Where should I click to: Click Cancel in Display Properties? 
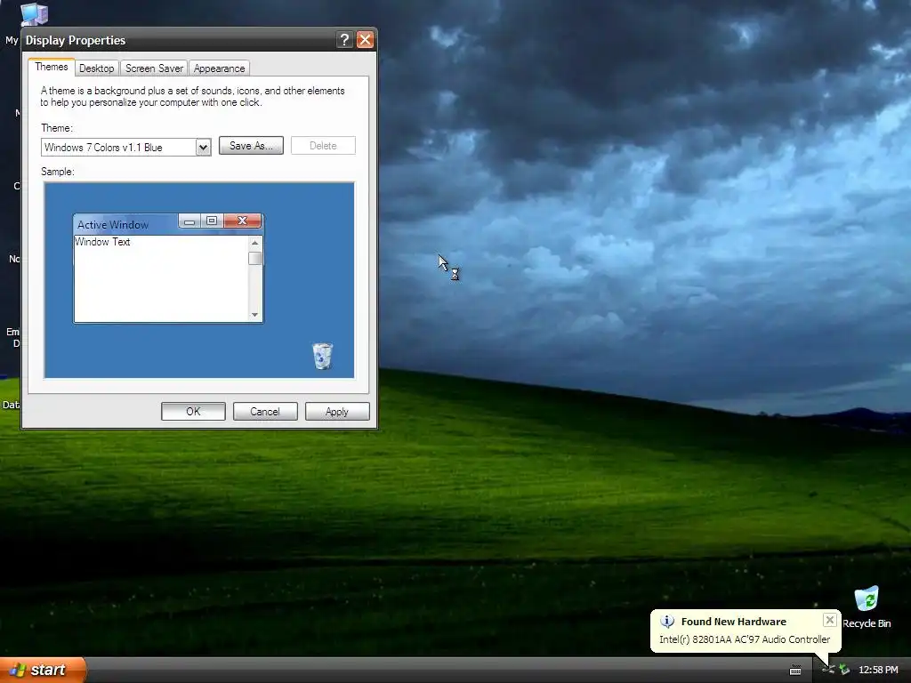(x=265, y=411)
